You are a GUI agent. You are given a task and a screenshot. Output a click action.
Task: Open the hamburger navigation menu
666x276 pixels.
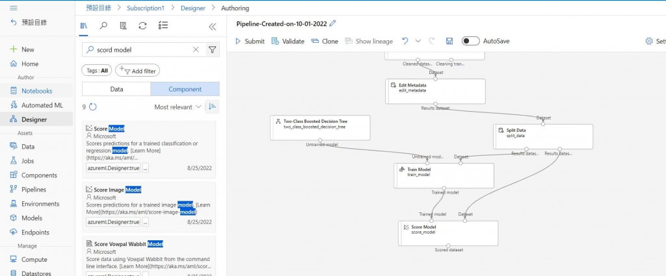click(14, 8)
